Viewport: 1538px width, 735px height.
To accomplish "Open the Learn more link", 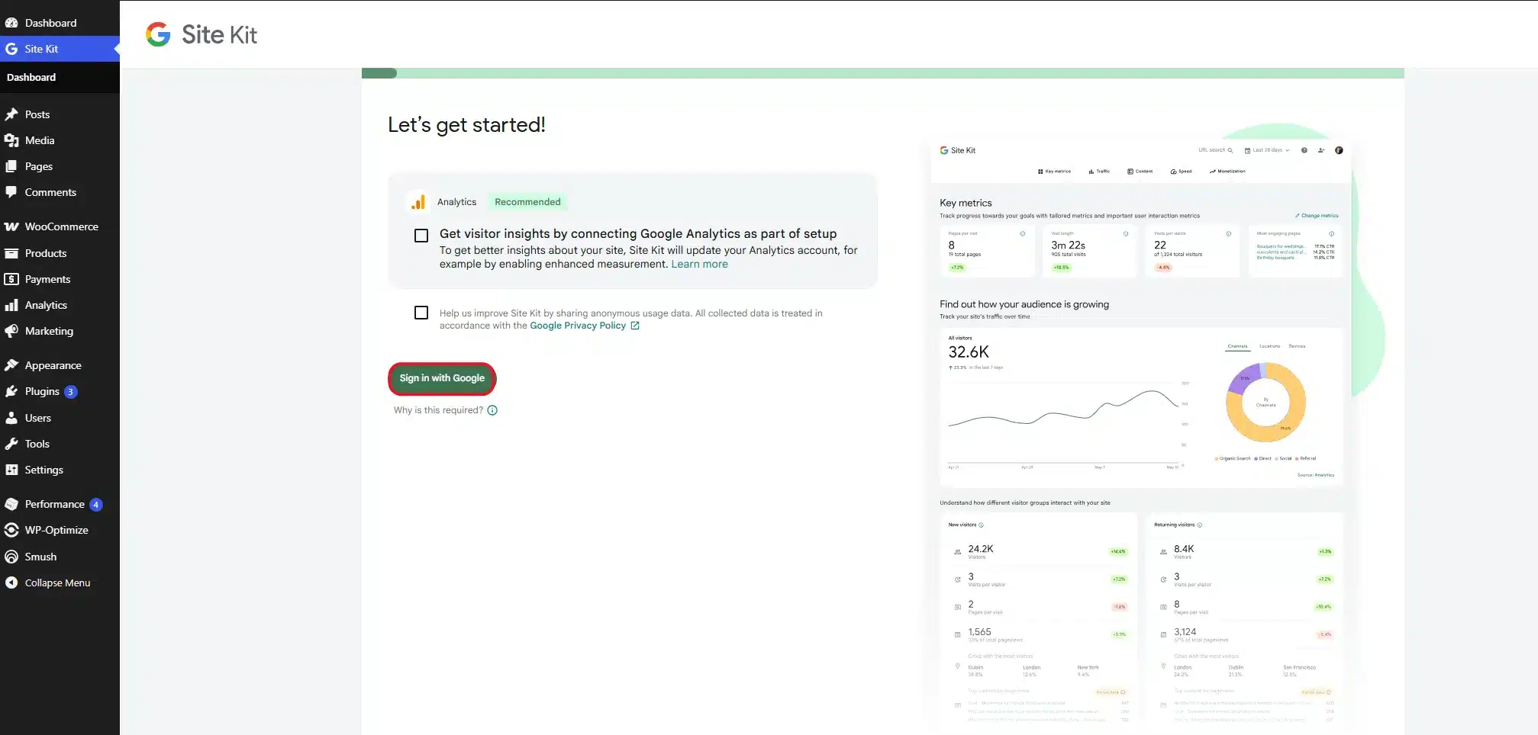I will click(x=699, y=264).
